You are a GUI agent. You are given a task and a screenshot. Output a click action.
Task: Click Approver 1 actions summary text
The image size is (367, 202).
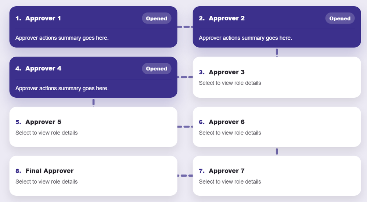62,38
